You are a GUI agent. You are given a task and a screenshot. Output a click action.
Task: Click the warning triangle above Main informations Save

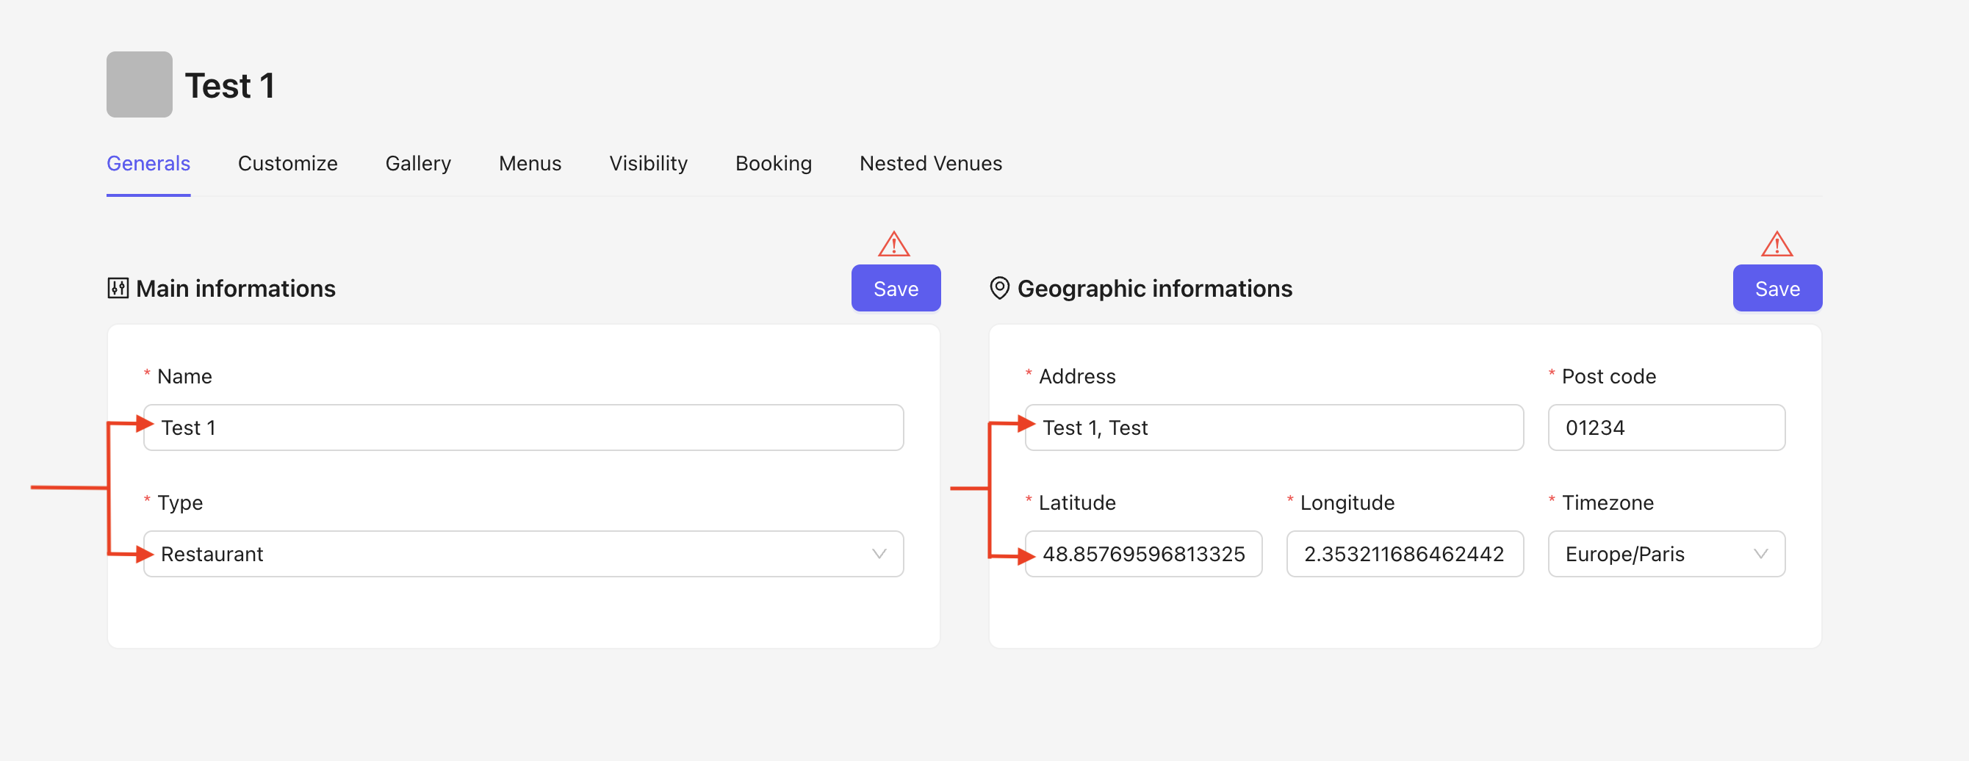tap(893, 245)
